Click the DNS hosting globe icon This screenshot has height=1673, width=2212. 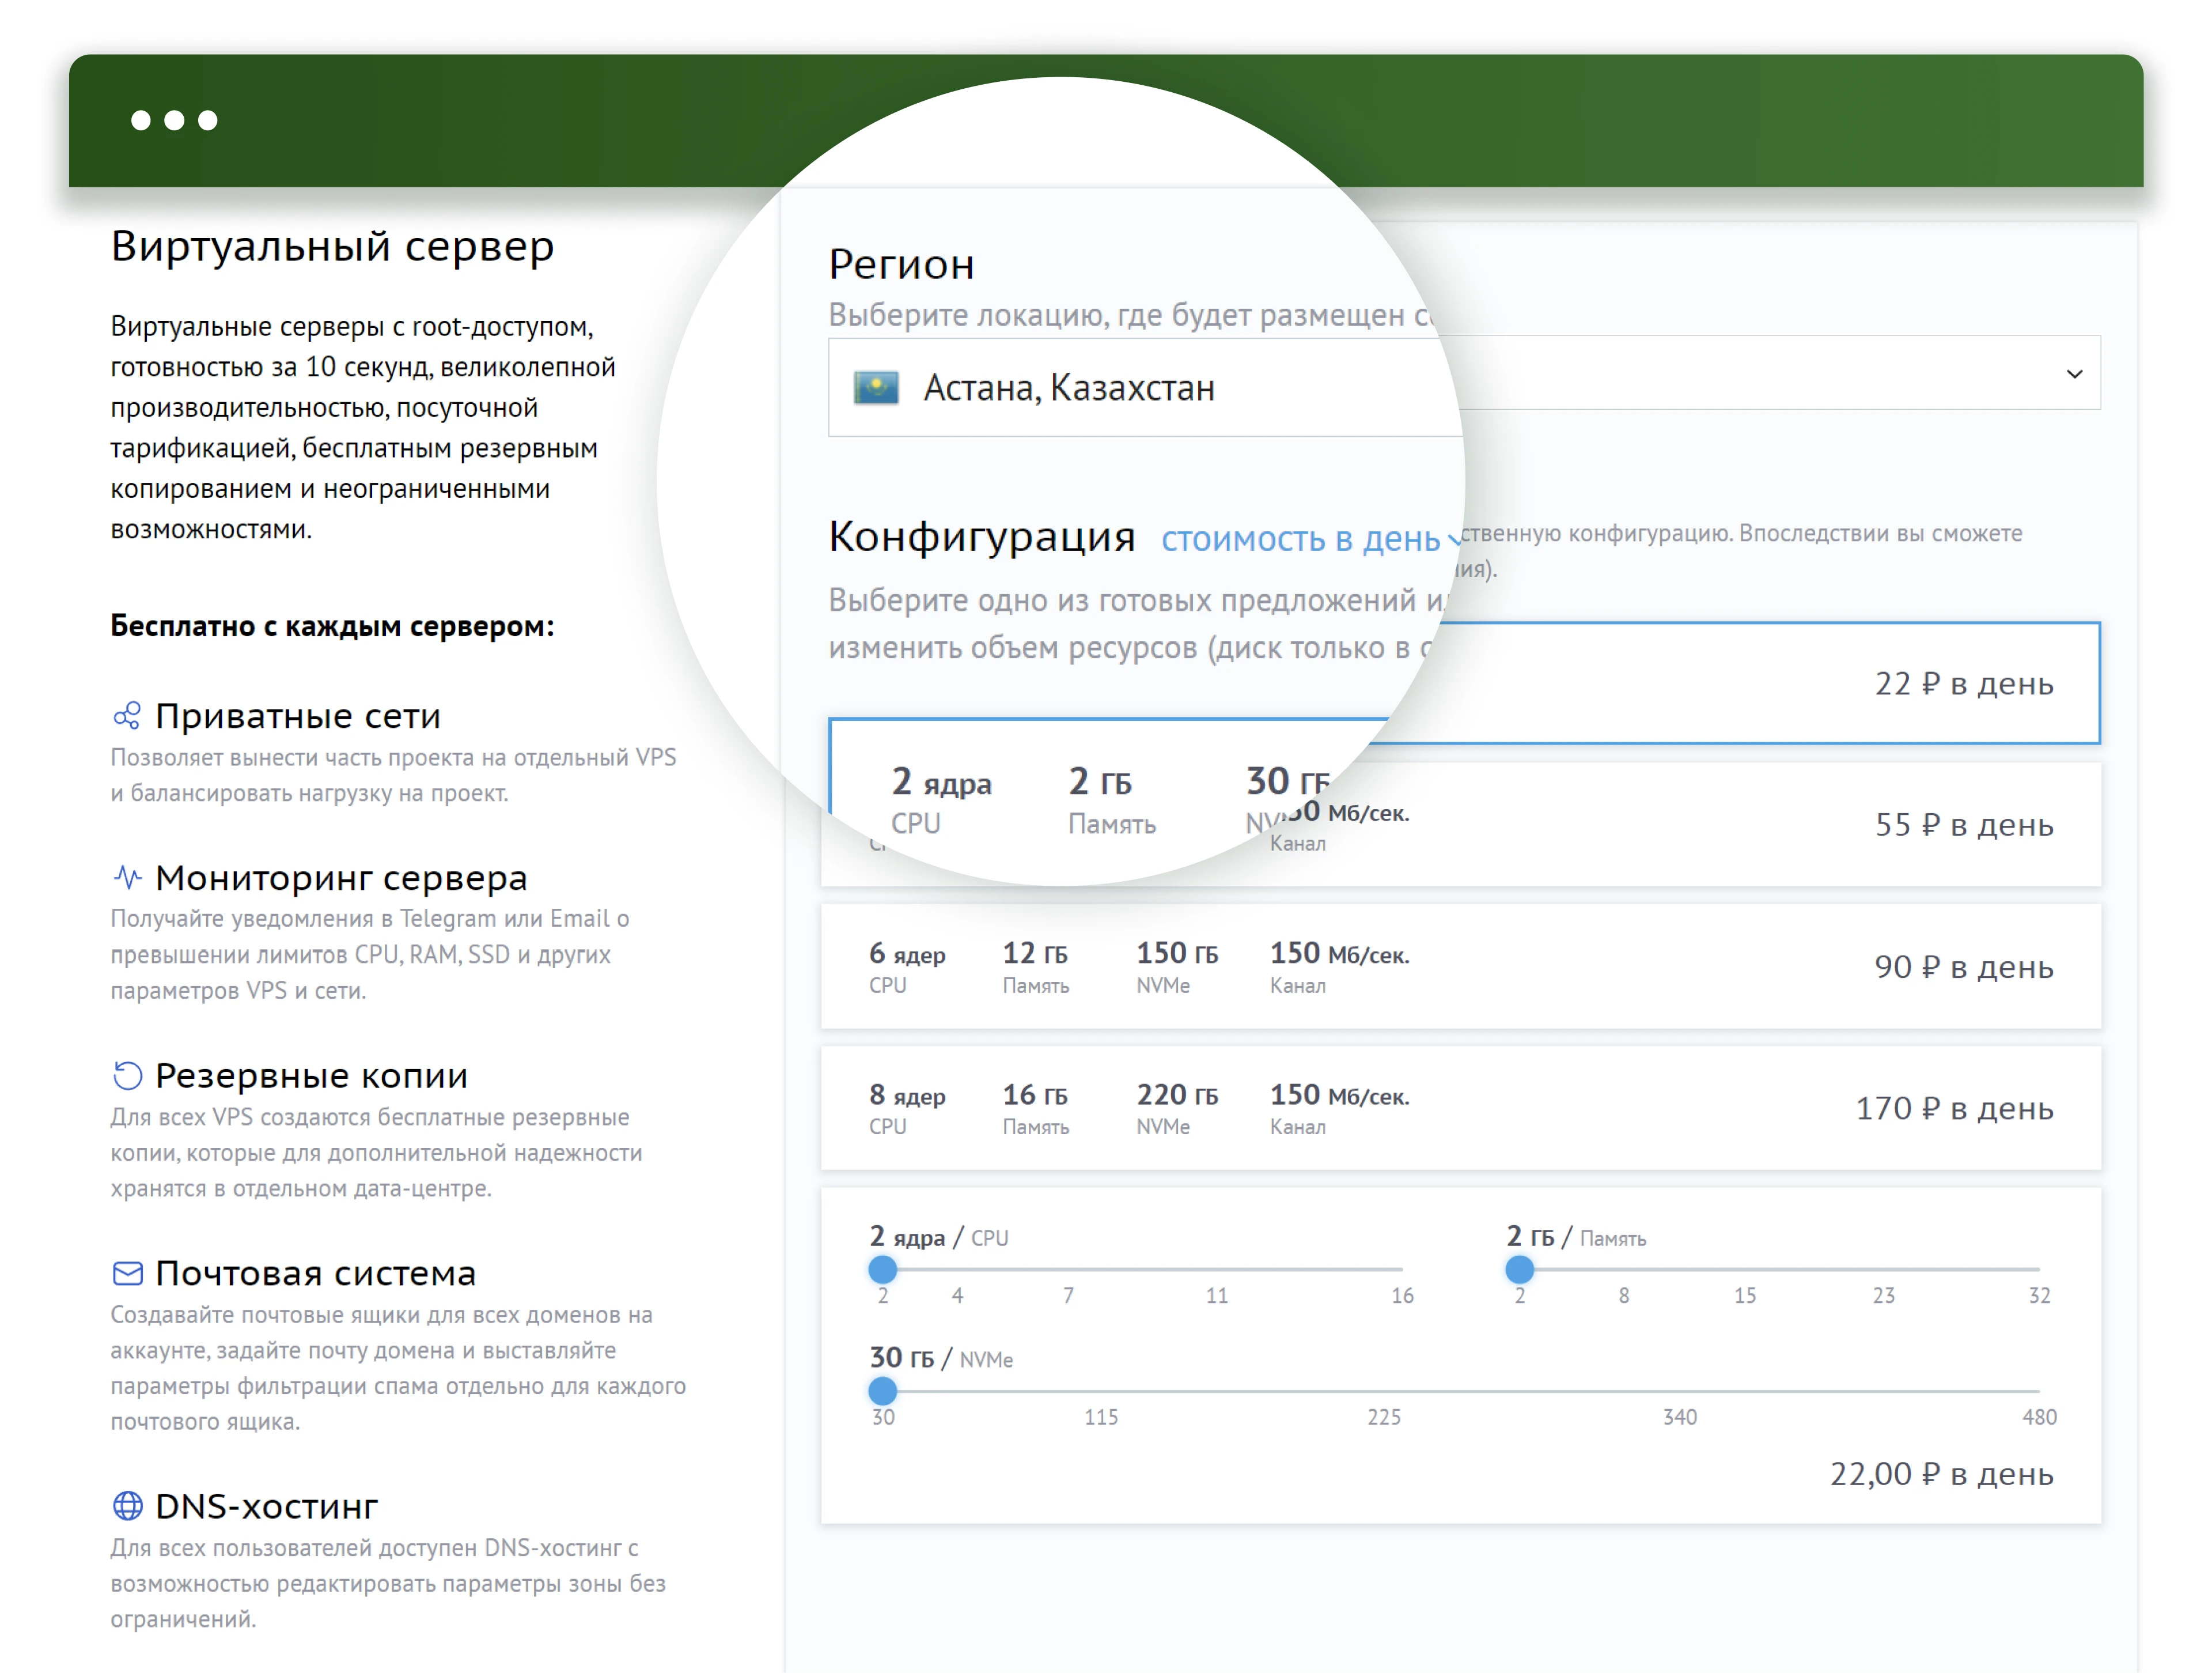127,1505
